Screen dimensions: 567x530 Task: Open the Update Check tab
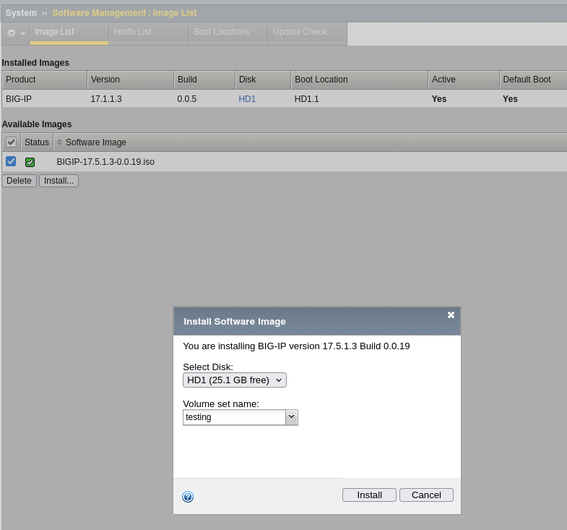pyautogui.click(x=308, y=33)
